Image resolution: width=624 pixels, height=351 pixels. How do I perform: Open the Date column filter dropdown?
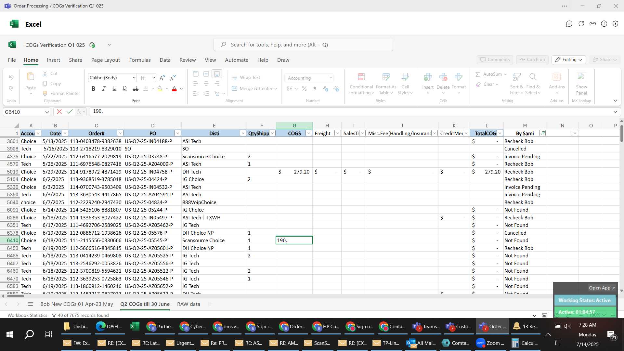point(65,133)
